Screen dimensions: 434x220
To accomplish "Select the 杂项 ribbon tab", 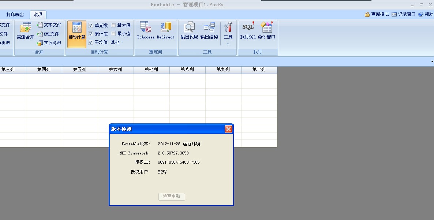I will pos(38,14).
